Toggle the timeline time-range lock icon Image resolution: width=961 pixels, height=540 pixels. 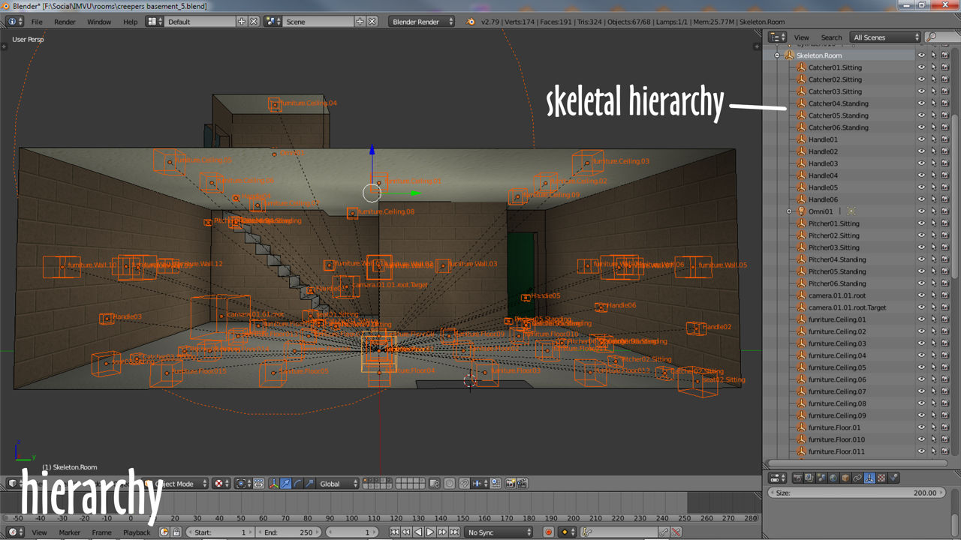coord(176,532)
